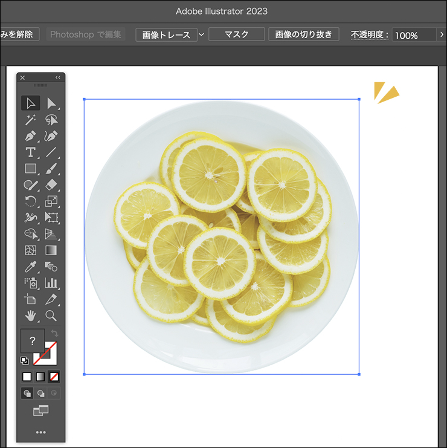
Task: Pick the Eyedropper tool
Action: [31, 267]
